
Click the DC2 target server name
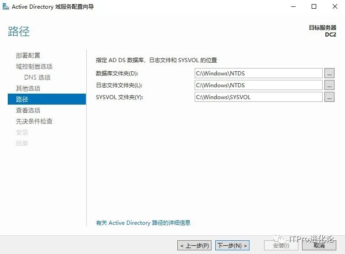tap(330, 35)
